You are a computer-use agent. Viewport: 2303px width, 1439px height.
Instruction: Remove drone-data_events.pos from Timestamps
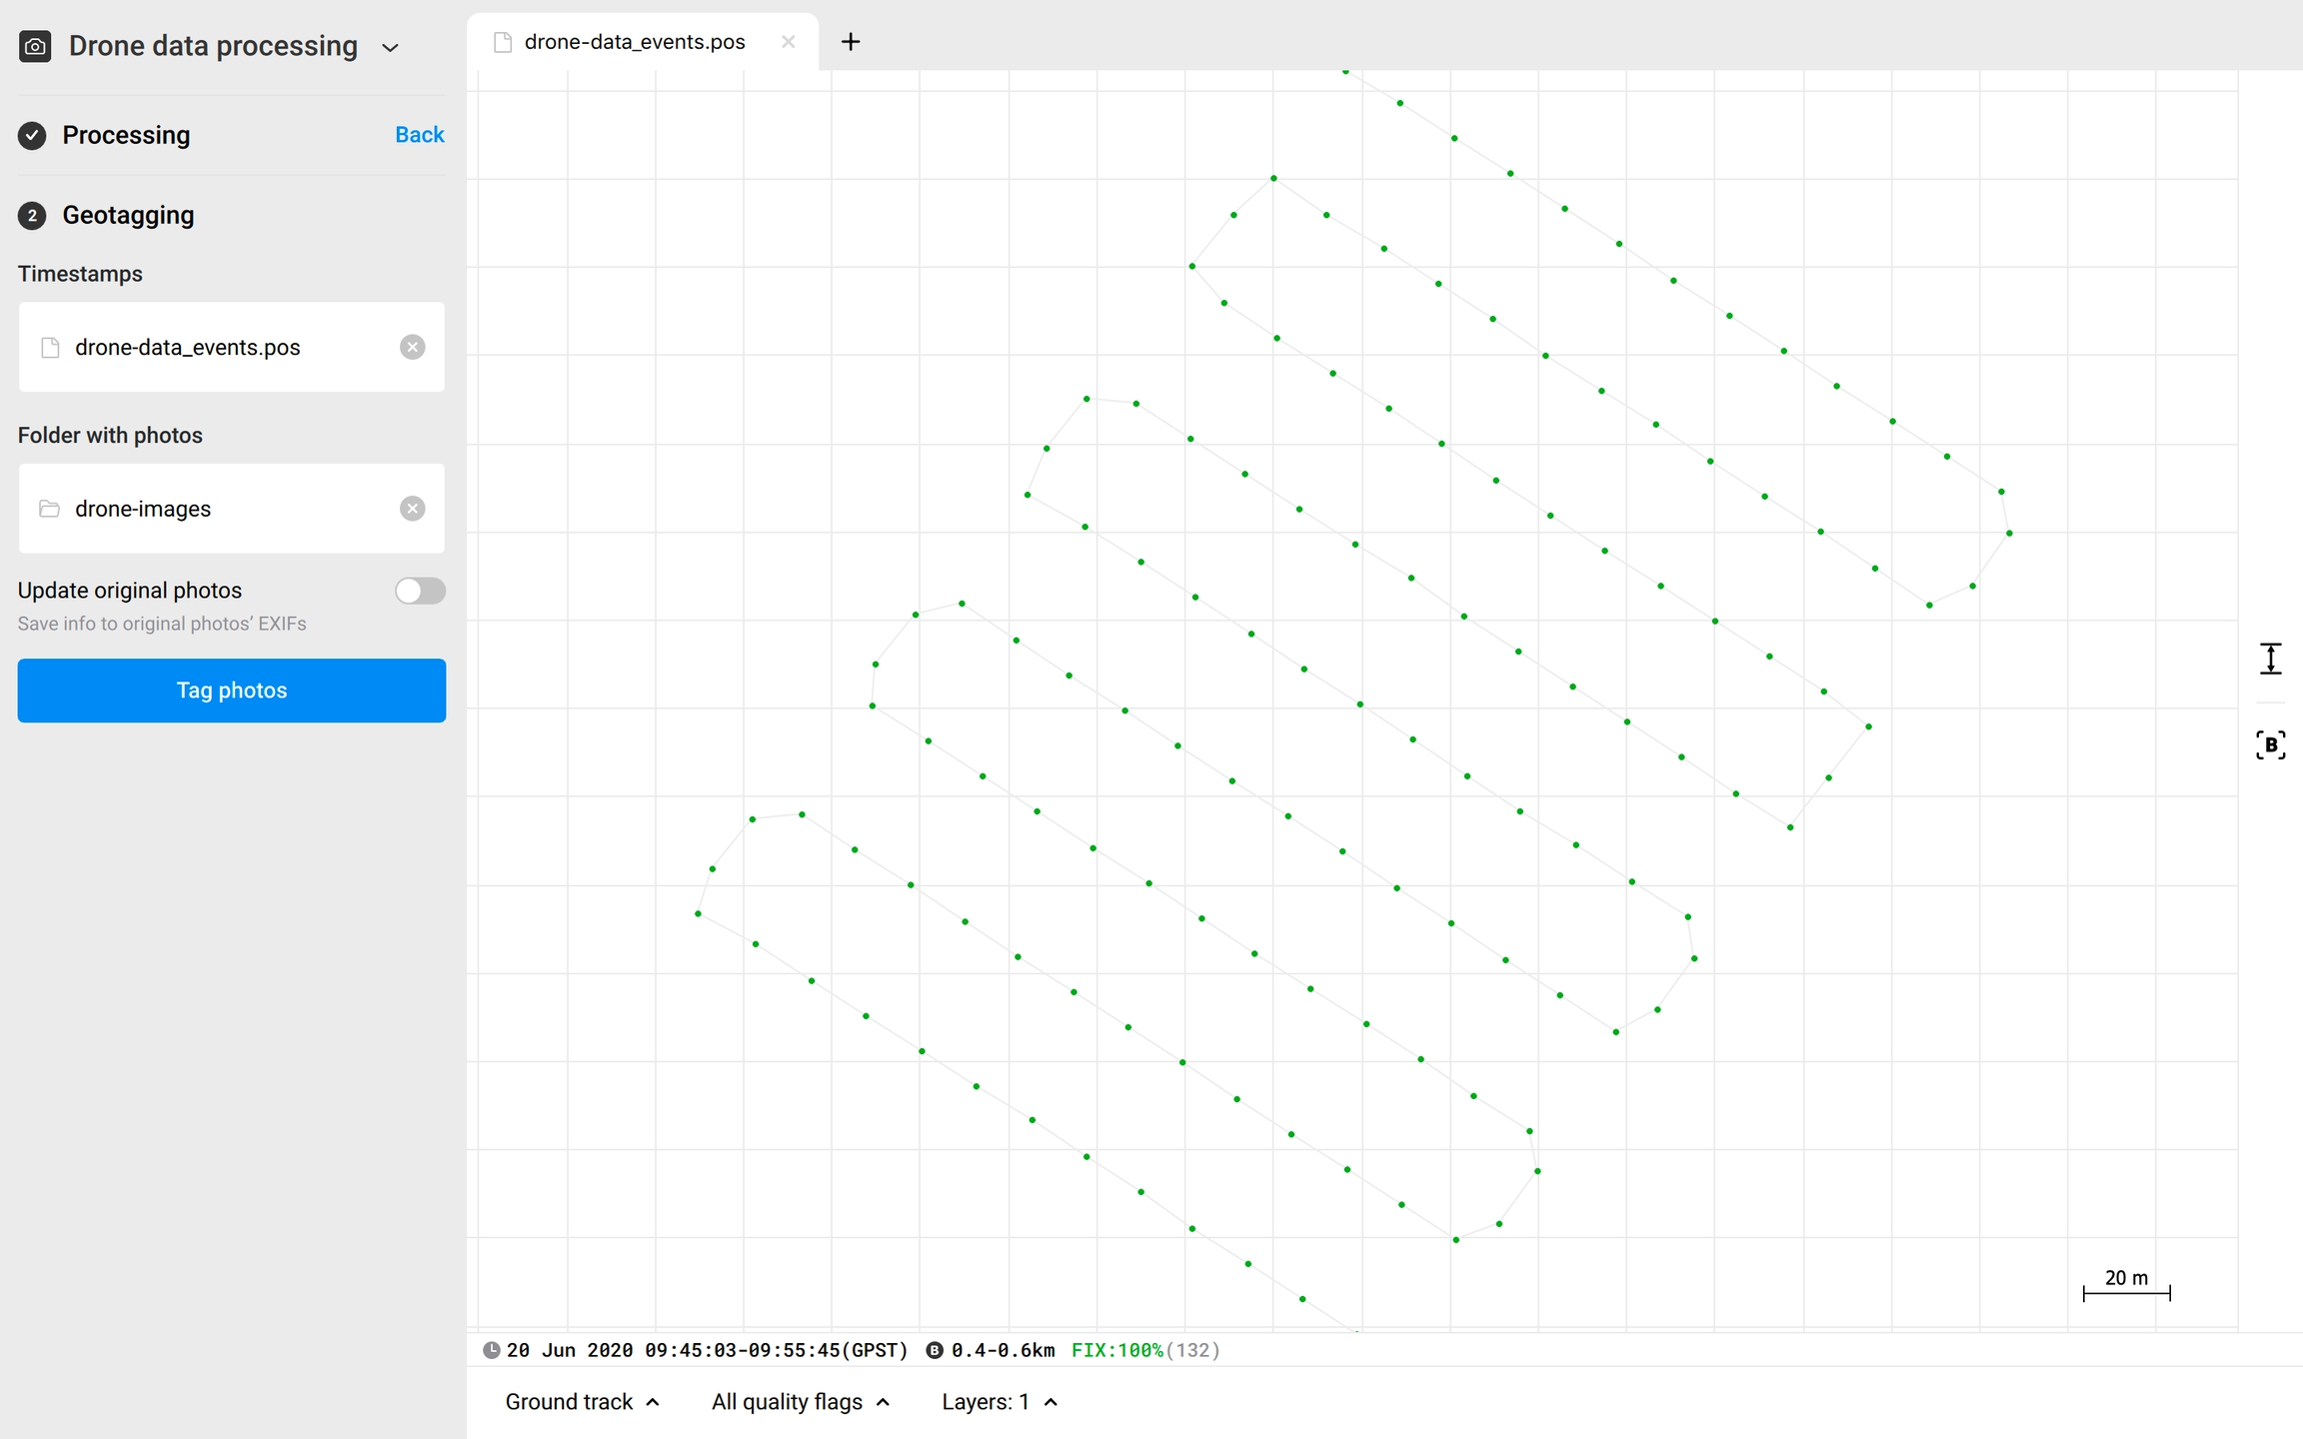(x=412, y=347)
